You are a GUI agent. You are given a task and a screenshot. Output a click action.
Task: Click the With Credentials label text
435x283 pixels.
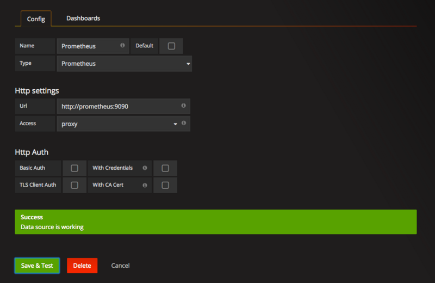click(113, 168)
